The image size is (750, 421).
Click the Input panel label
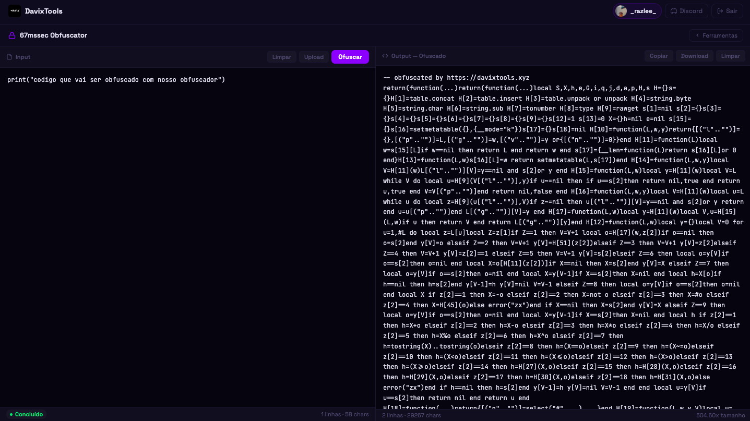click(23, 57)
